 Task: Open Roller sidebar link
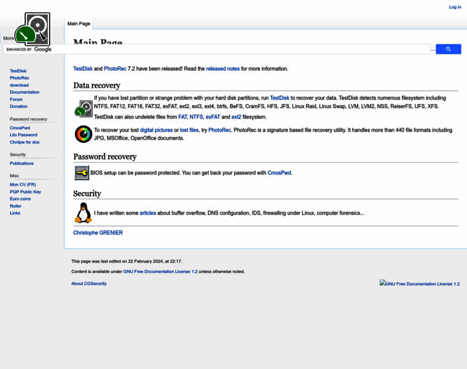15,206
